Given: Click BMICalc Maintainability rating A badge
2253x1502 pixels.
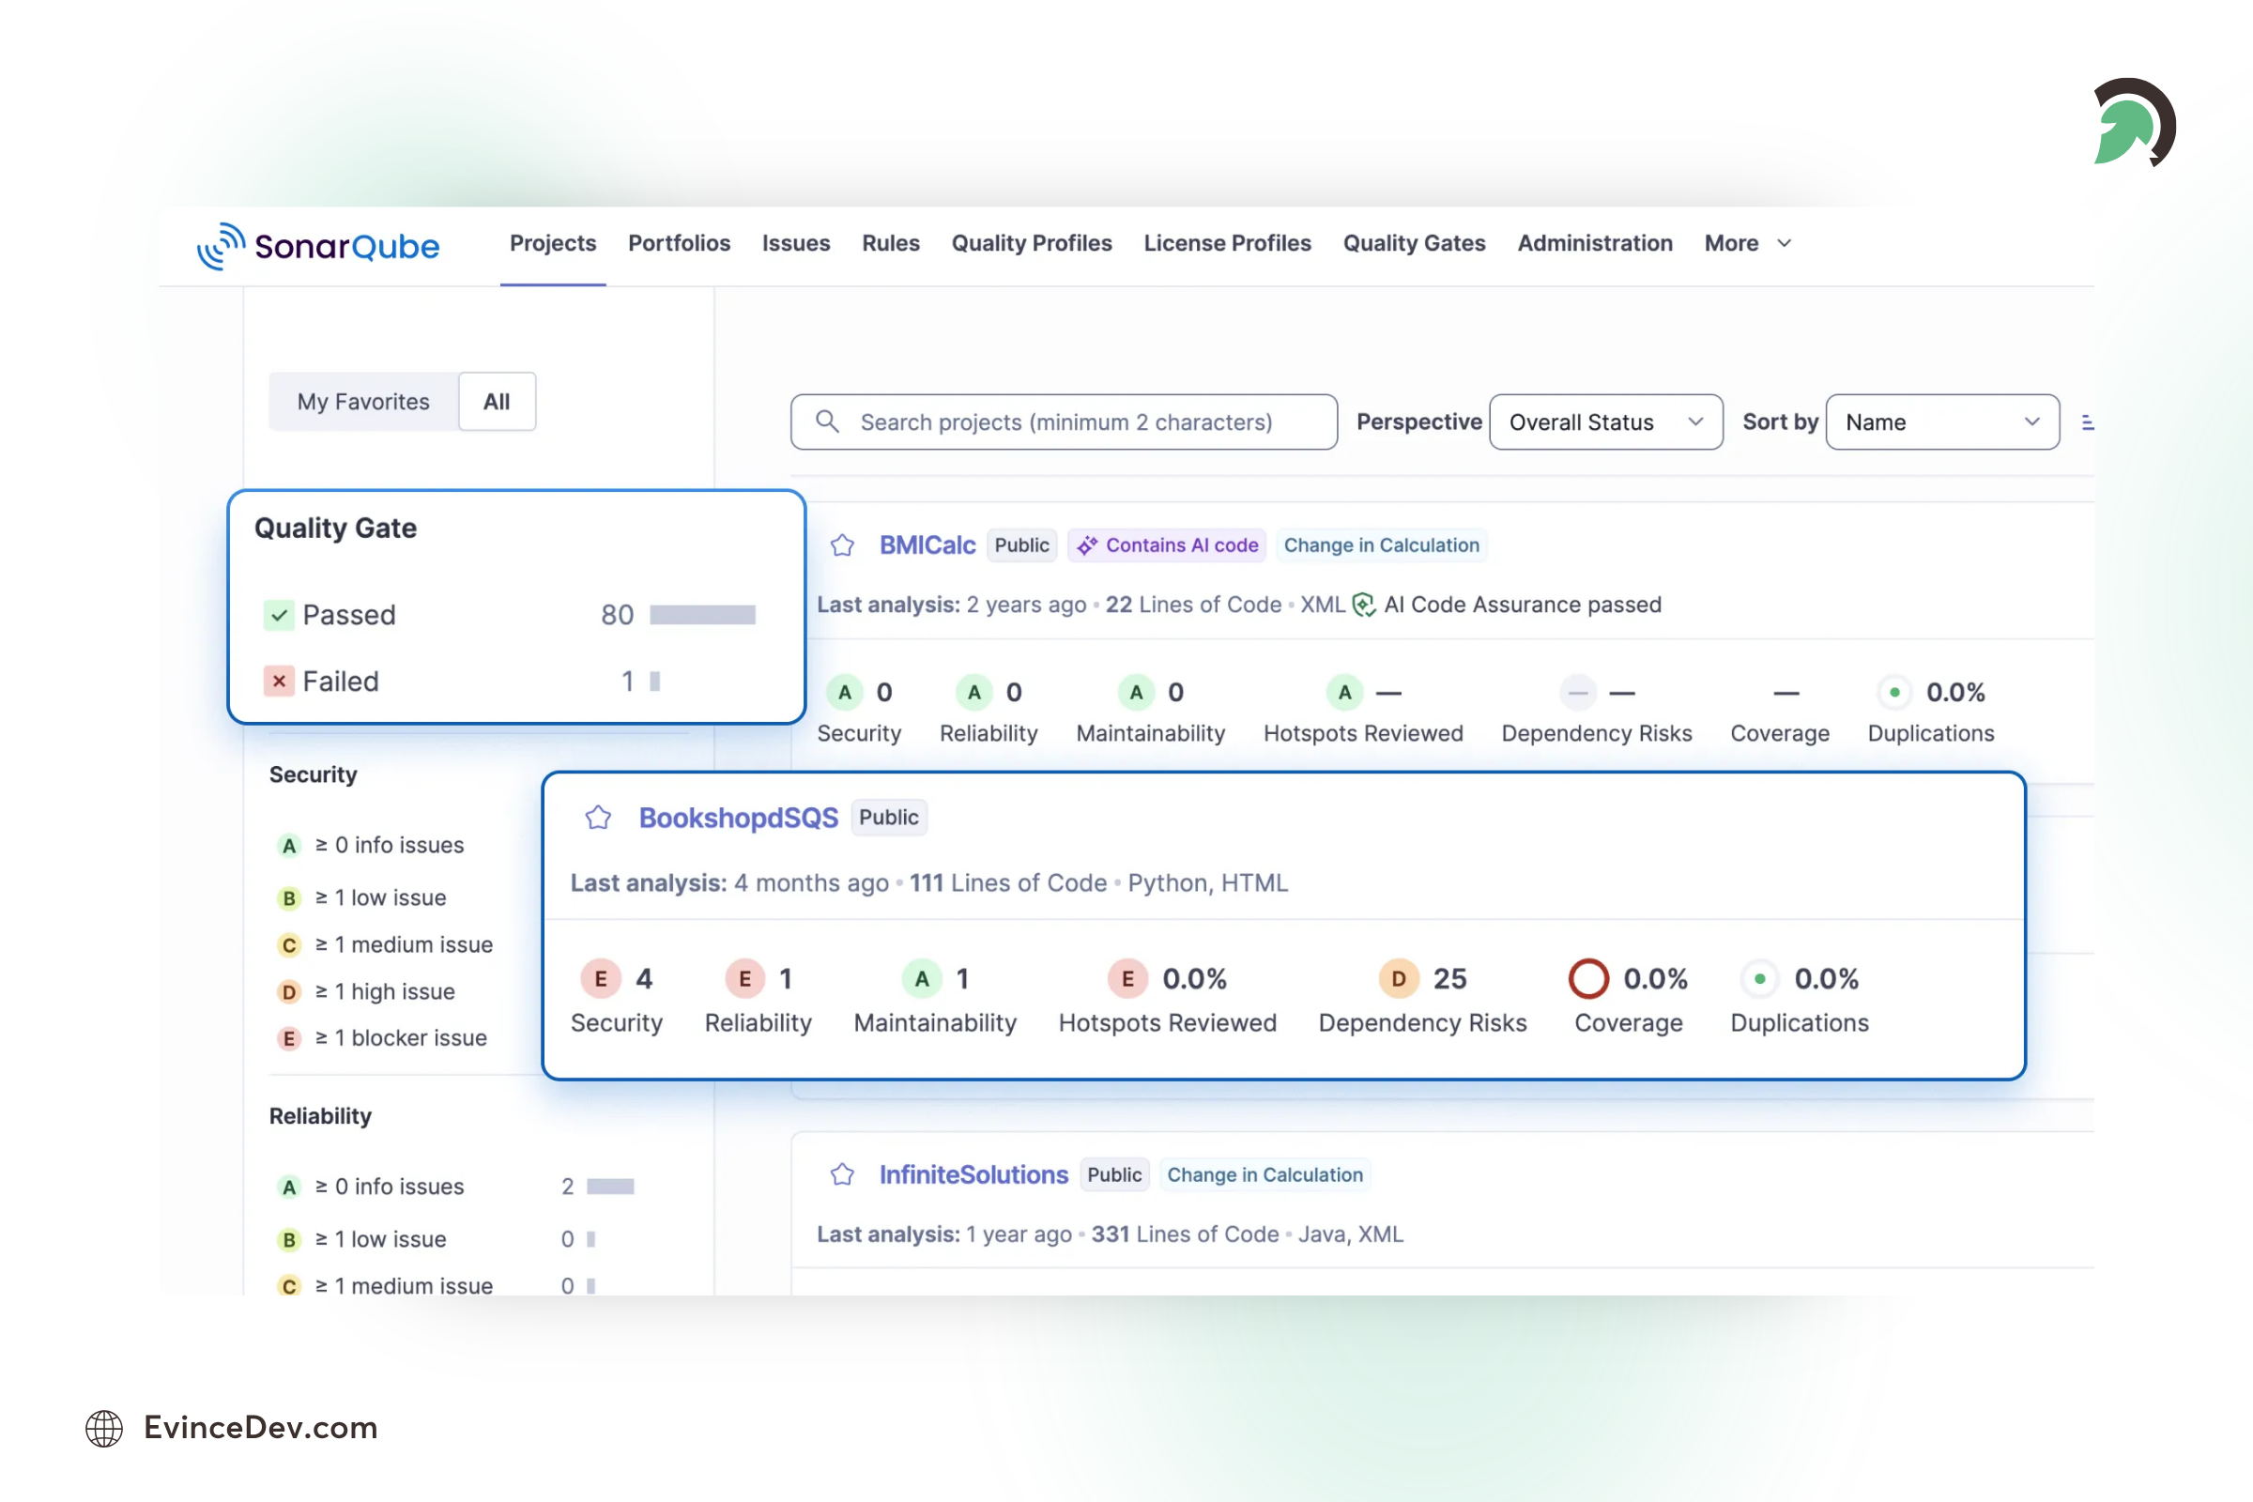Looking at the screenshot, I should tap(1136, 693).
